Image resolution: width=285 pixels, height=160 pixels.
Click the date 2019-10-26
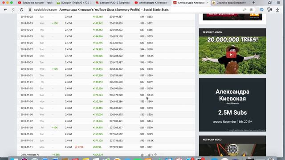[x=27, y=43]
